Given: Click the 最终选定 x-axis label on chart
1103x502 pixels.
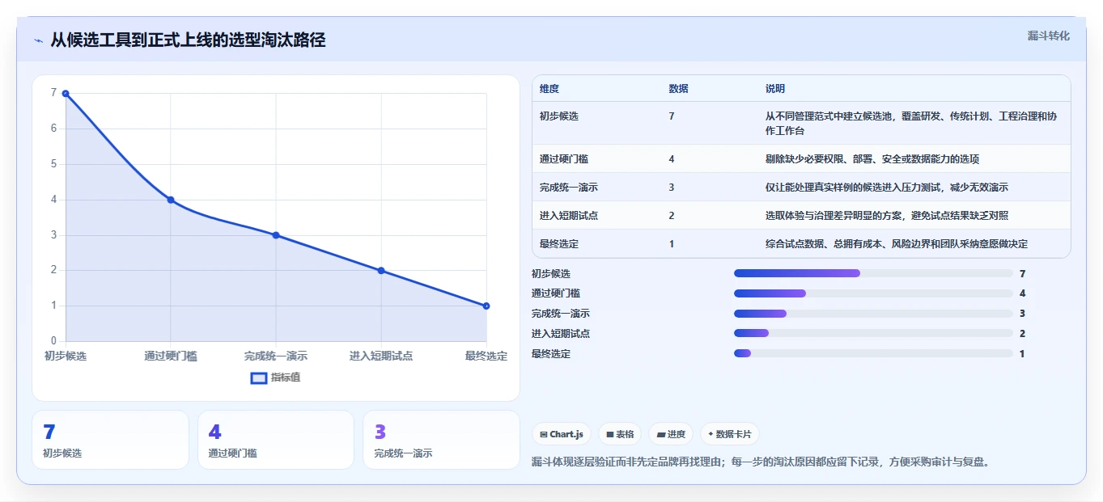Looking at the screenshot, I should click(x=486, y=356).
